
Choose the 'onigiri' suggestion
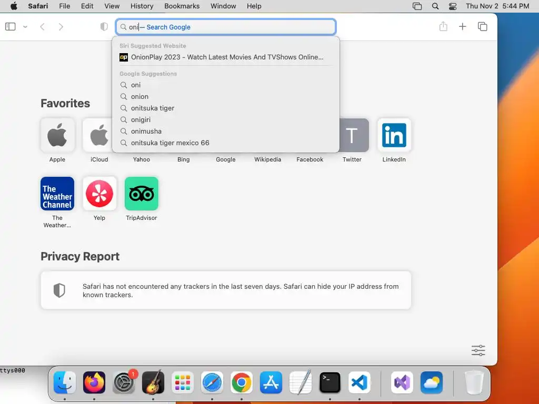(226, 119)
